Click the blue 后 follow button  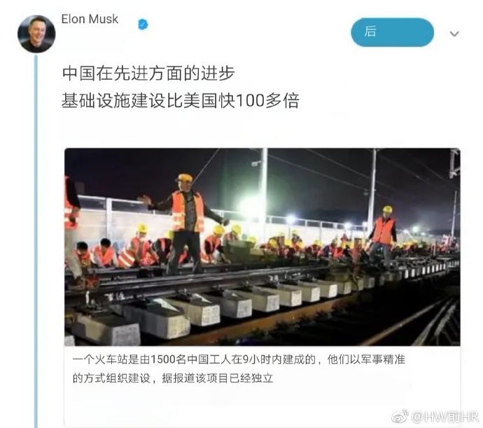392,32
